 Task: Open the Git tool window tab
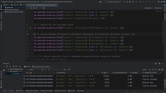click(x=5, y=91)
